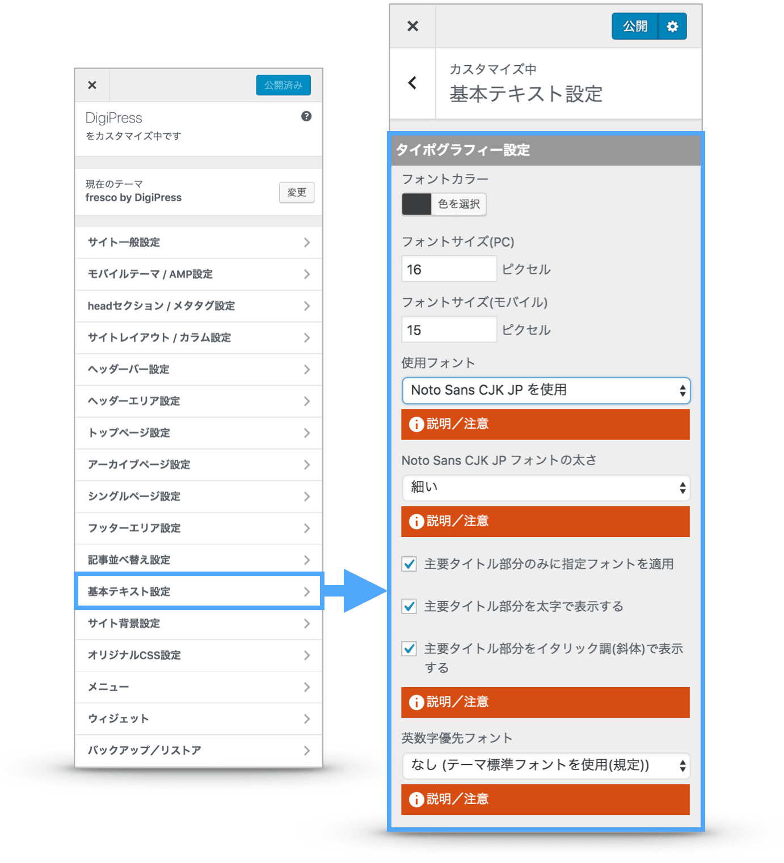Click the 変更 theme change button
Viewport: 784px width, 863px height.
point(296,192)
